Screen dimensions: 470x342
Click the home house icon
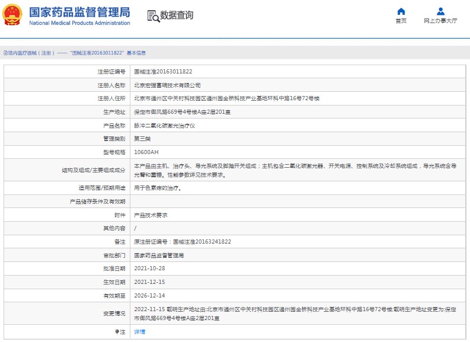(x=401, y=11)
